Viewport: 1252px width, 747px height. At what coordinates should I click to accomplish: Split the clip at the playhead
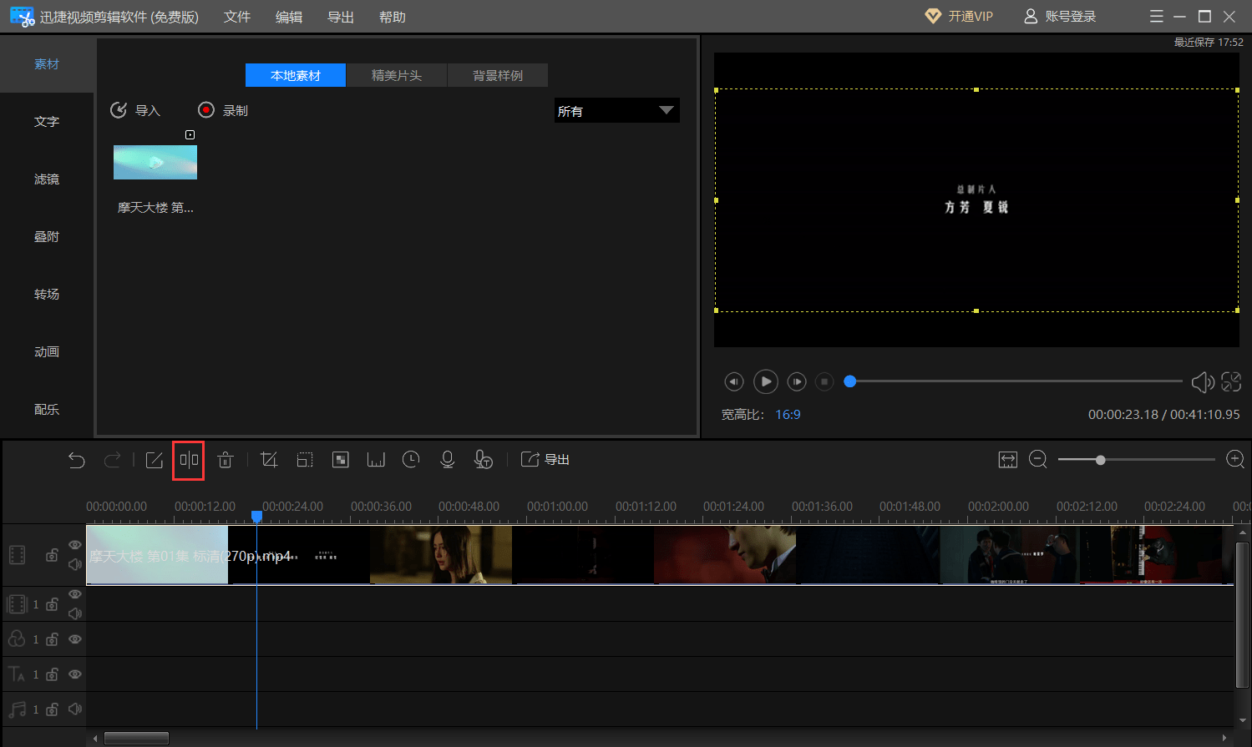point(189,460)
